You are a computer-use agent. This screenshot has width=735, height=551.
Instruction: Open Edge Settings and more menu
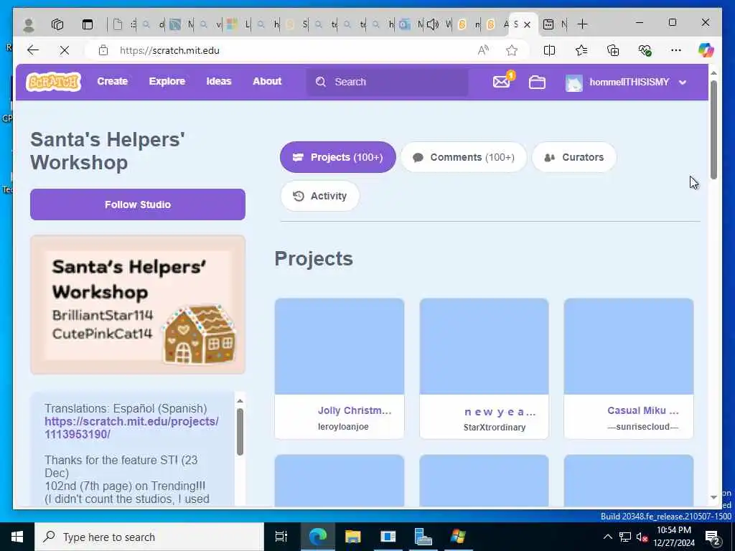coord(676,50)
